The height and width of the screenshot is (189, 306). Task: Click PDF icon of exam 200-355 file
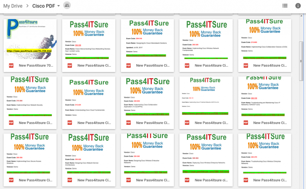click(x=187, y=65)
